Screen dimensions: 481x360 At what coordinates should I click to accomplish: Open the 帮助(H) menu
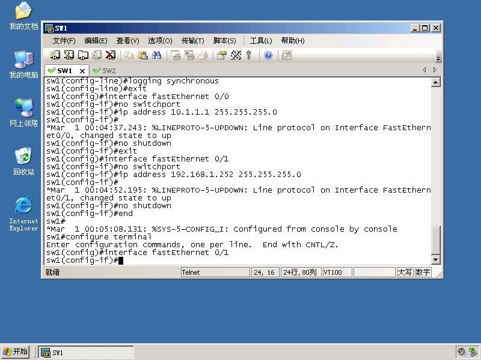[x=293, y=41]
